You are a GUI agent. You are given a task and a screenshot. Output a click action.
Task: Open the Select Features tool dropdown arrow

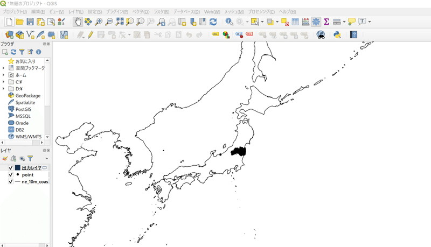262,22
